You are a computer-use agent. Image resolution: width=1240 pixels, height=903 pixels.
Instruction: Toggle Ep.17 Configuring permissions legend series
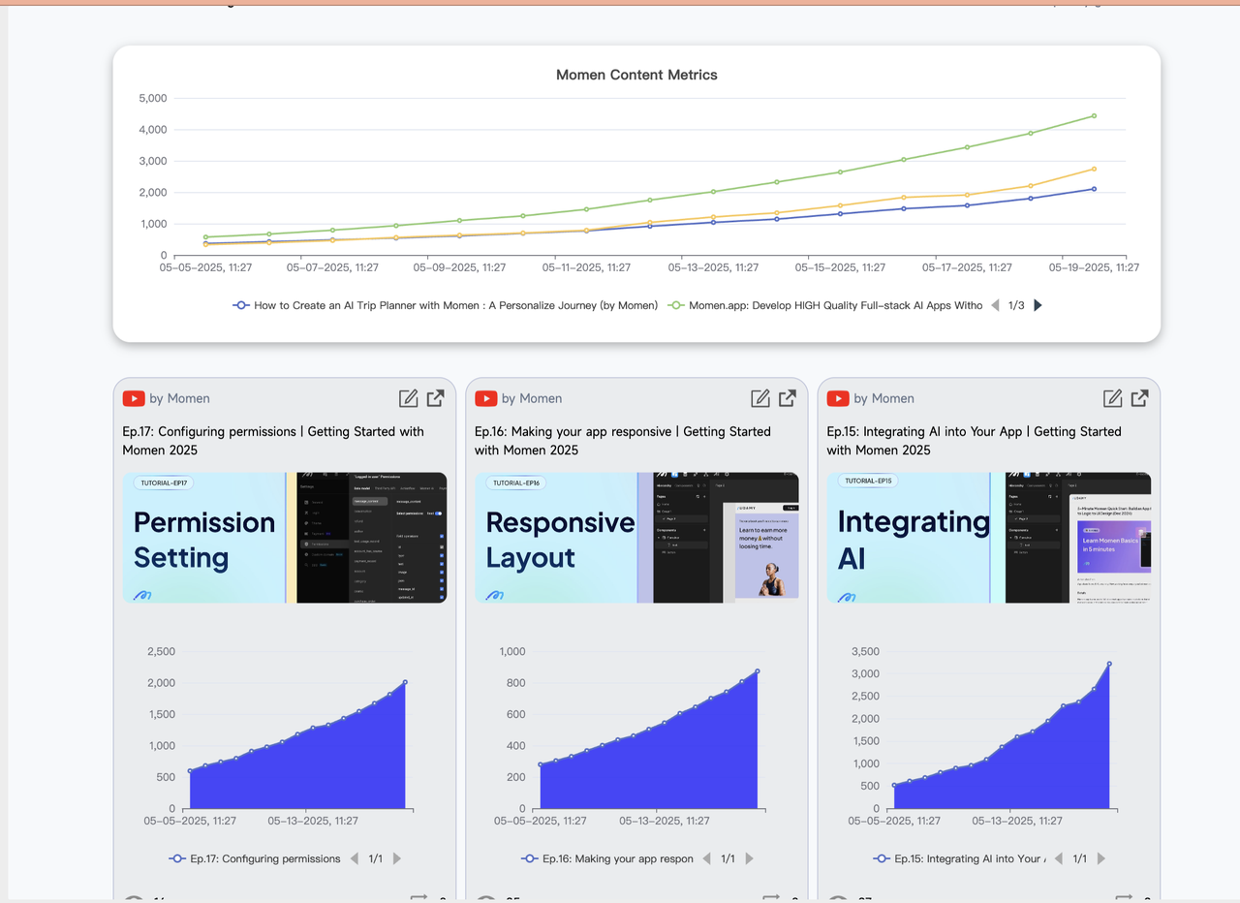point(255,858)
